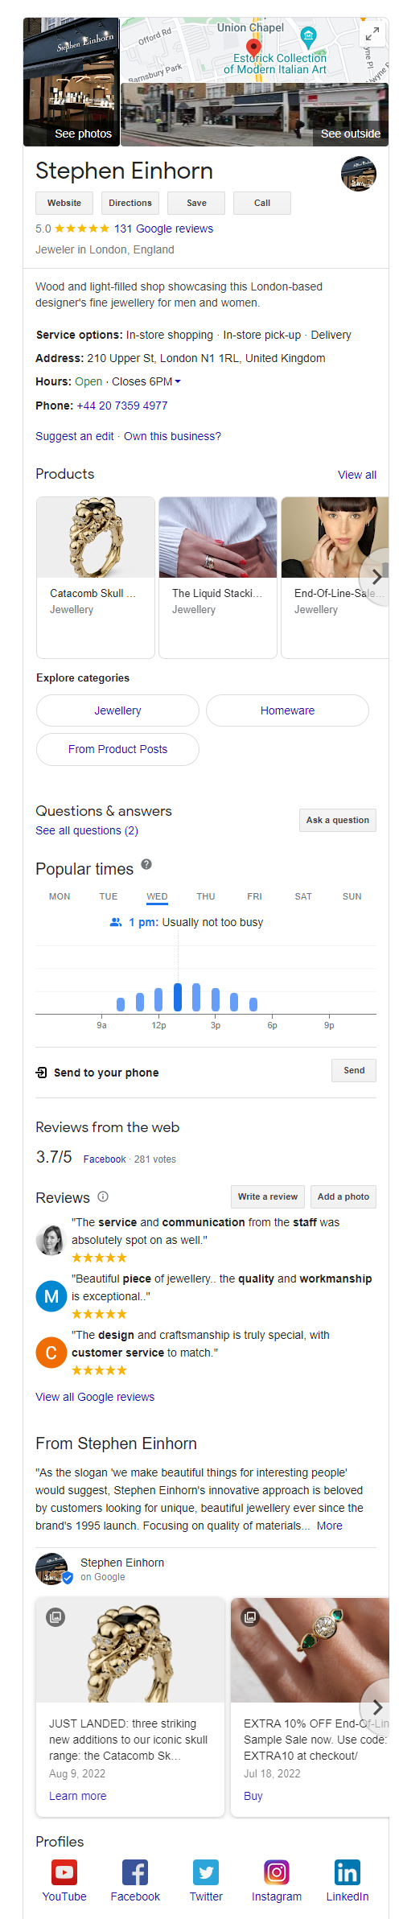The image size is (403, 1919).
Task: Expand the map with the fullscreen arrows icon
Action: point(372,34)
